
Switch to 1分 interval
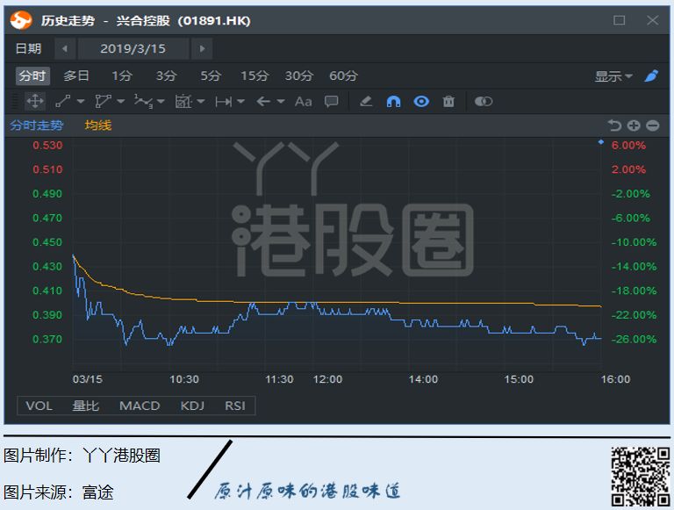122,76
